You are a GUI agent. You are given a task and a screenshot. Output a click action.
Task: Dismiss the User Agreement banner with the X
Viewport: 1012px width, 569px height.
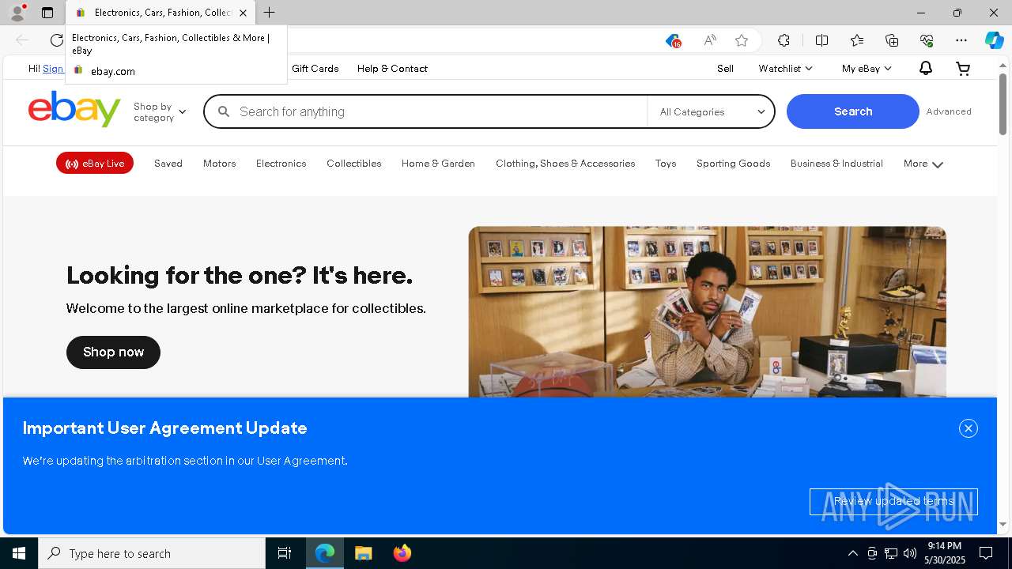pos(969,428)
